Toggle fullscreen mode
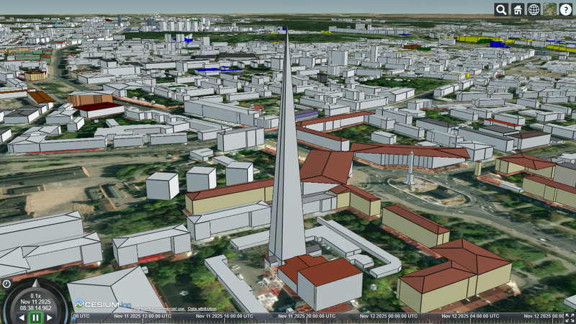The width and height of the screenshot is (576, 324). pos(570,317)
